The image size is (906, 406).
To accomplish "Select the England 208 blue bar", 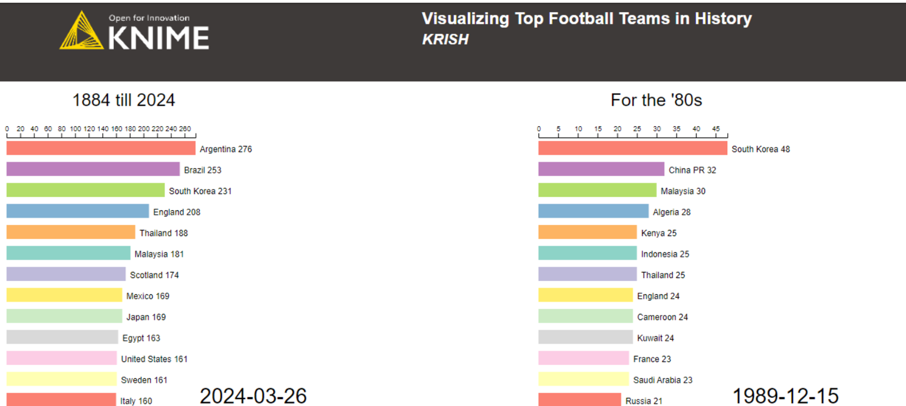I will (x=77, y=211).
